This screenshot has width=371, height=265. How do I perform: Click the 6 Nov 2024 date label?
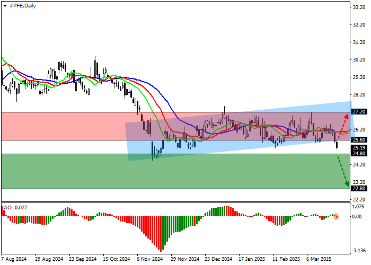(149, 260)
